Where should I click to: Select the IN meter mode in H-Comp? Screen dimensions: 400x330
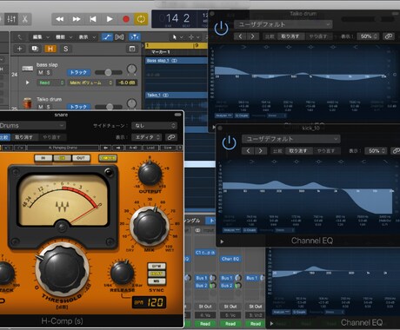tap(43, 158)
